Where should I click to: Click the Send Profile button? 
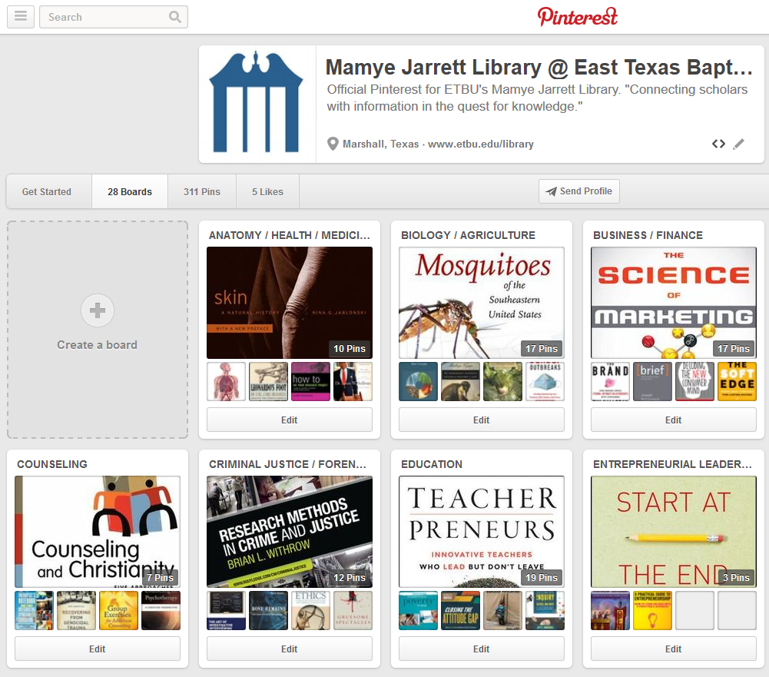pyautogui.click(x=579, y=191)
